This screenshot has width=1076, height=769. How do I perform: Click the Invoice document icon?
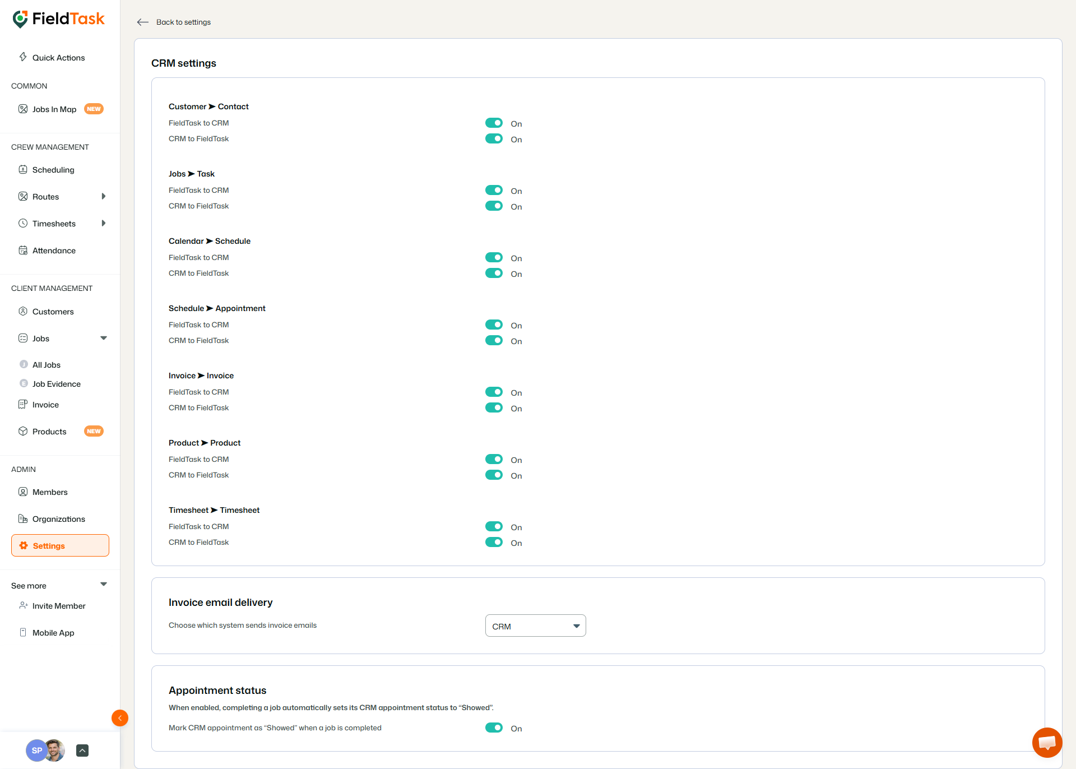pos(23,404)
